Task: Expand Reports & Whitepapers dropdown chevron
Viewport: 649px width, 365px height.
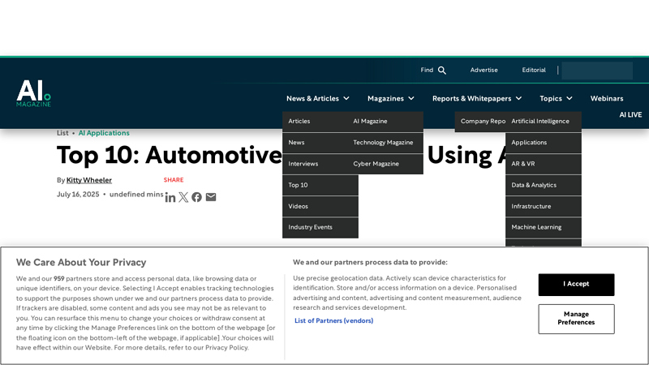Action: (x=518, y=98)
